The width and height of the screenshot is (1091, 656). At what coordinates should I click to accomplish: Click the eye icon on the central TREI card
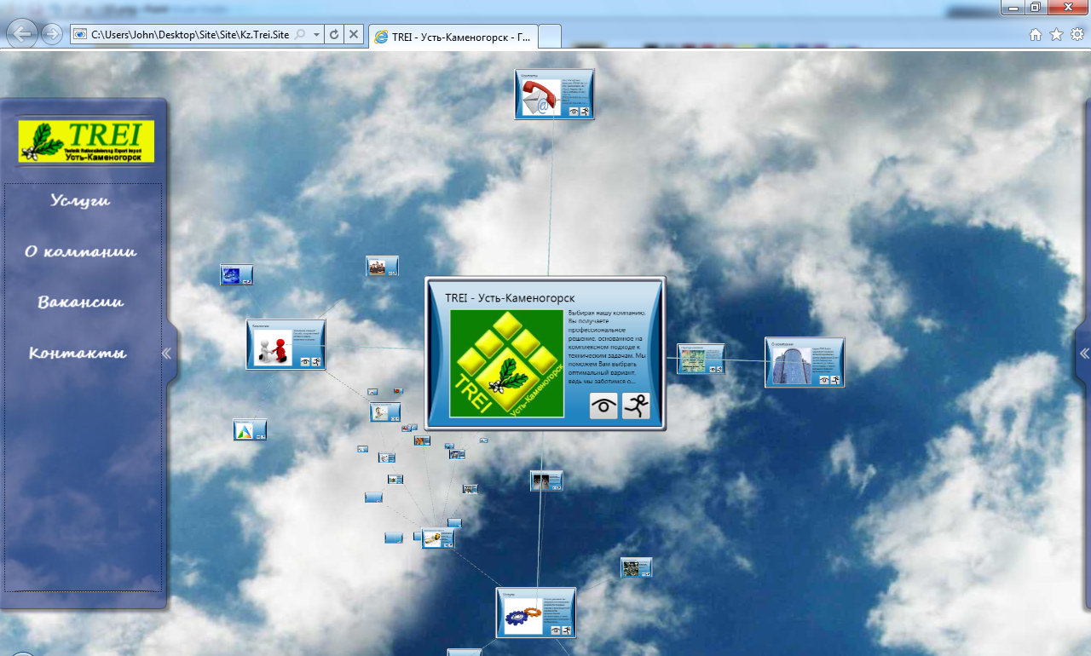click(603, 406)
